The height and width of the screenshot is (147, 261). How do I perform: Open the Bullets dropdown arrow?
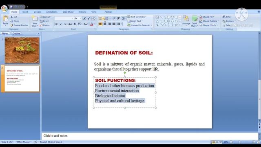click(103, 18)
